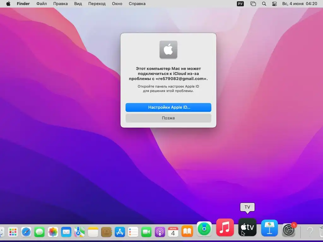
Task: Launch FaceTime from the Dock
Action: coord(146,232)
